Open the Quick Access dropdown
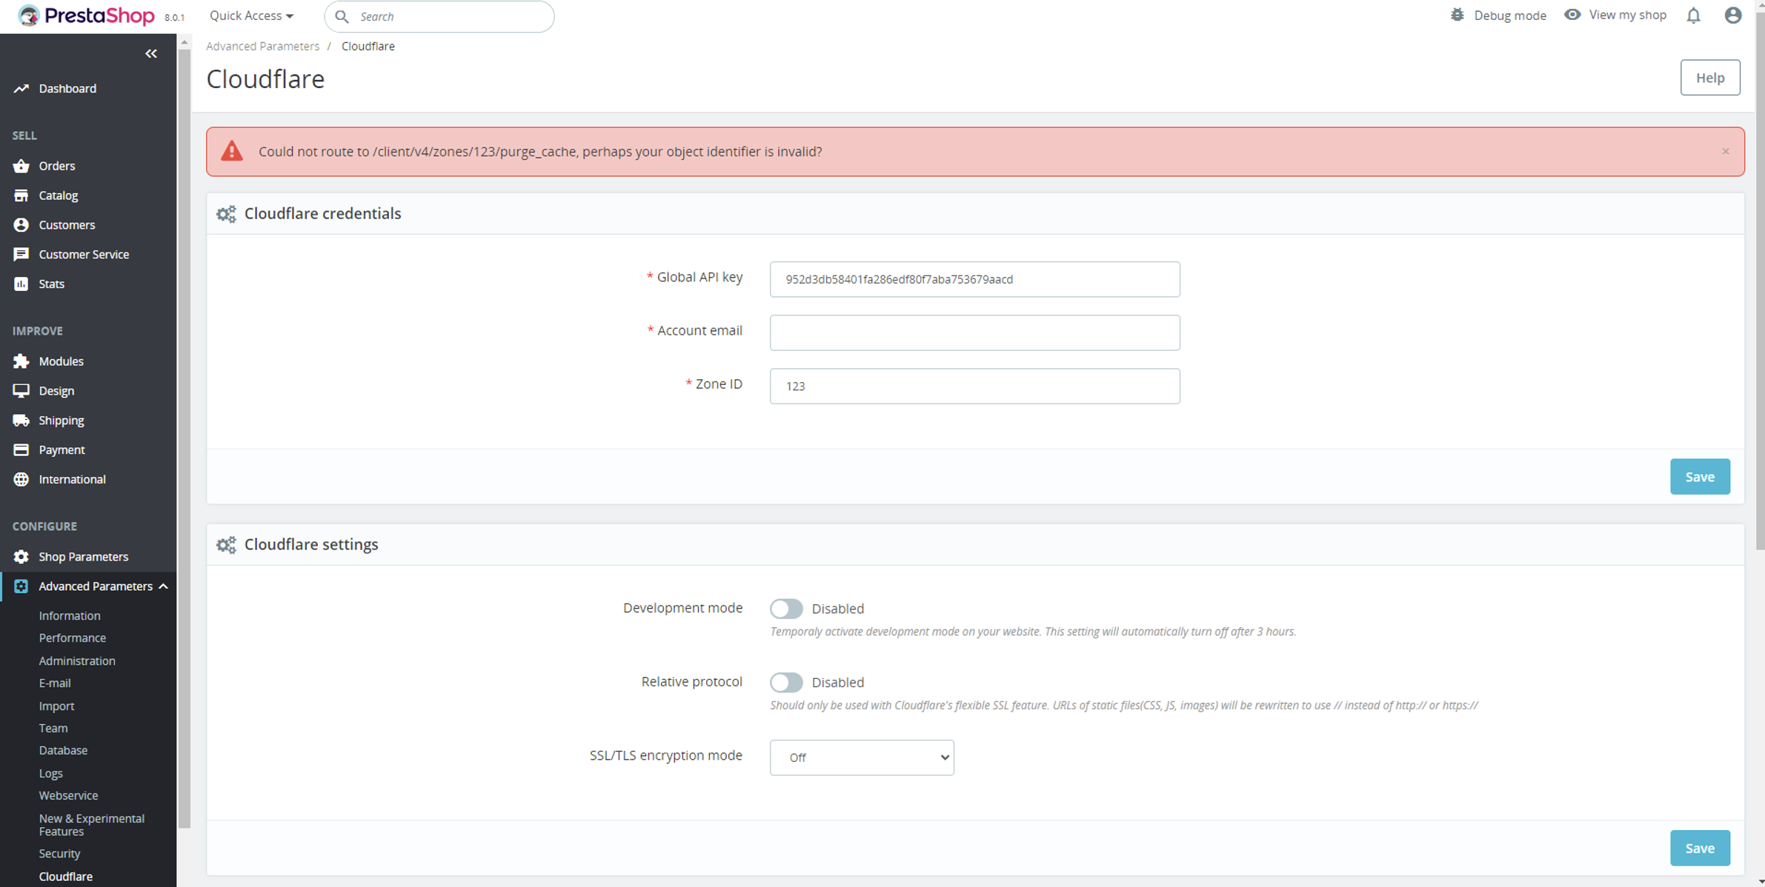Image resolution: width=1765 pixels, height=887 pixels. pyautogui.click(x=251, y=16)
